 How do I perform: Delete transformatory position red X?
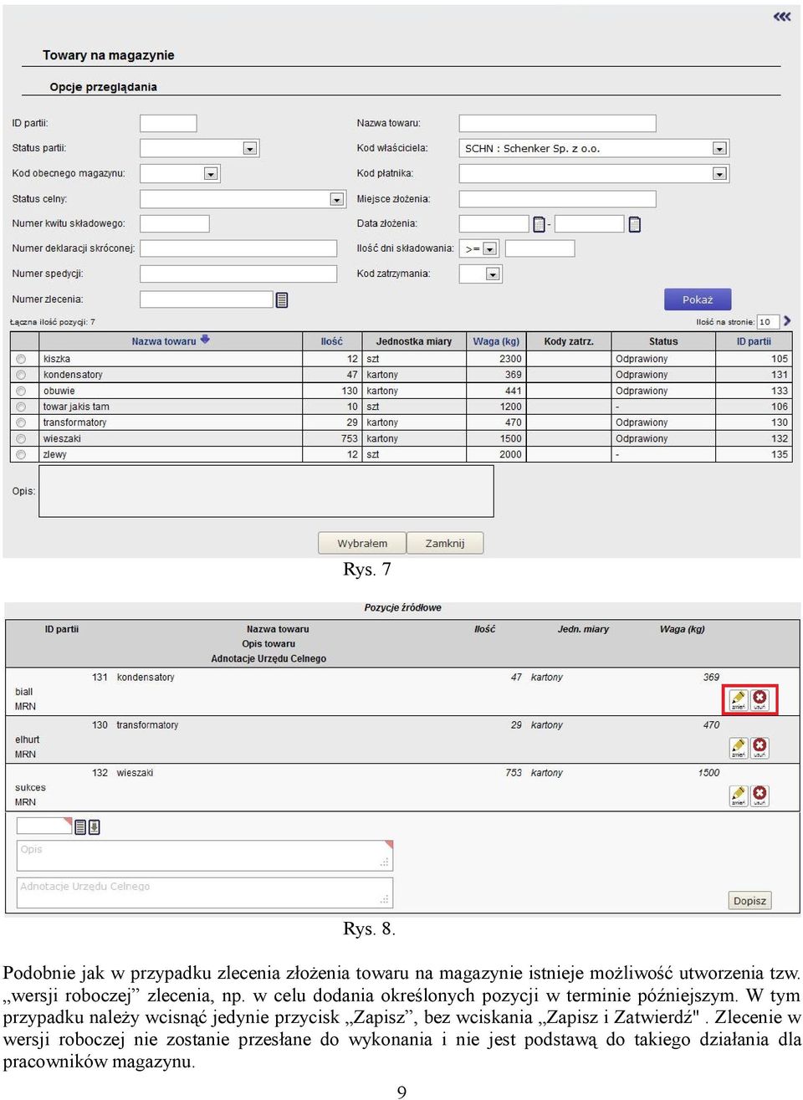tap(760, 747)
